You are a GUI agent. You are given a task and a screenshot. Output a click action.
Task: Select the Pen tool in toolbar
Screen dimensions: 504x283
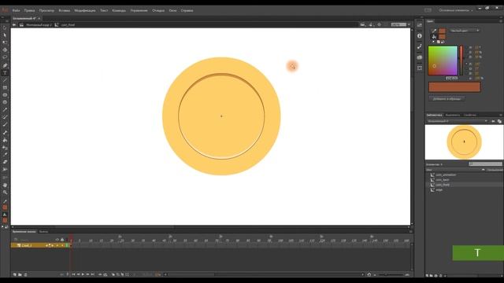click(5, 65)
